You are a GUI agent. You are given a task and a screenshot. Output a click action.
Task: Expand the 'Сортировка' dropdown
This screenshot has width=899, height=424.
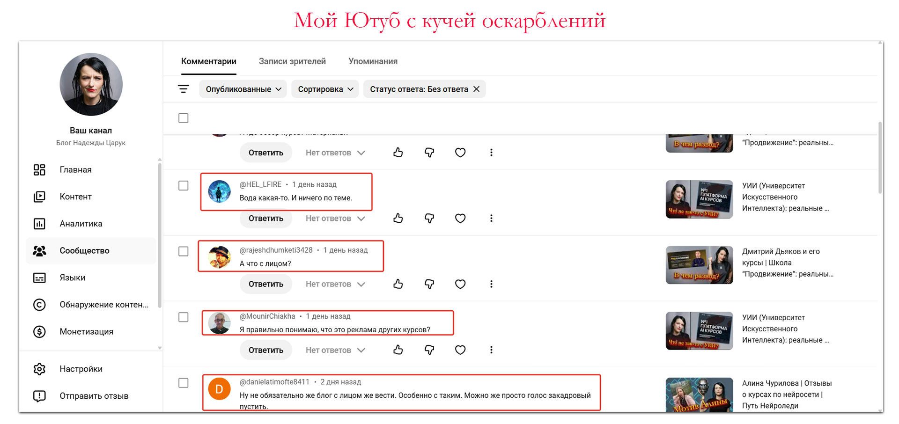(325, 89)
